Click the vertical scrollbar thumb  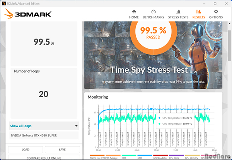click(x=229, y=45)
